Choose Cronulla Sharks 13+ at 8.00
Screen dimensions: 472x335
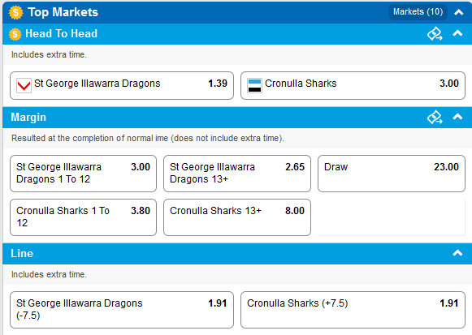point(237,217)
